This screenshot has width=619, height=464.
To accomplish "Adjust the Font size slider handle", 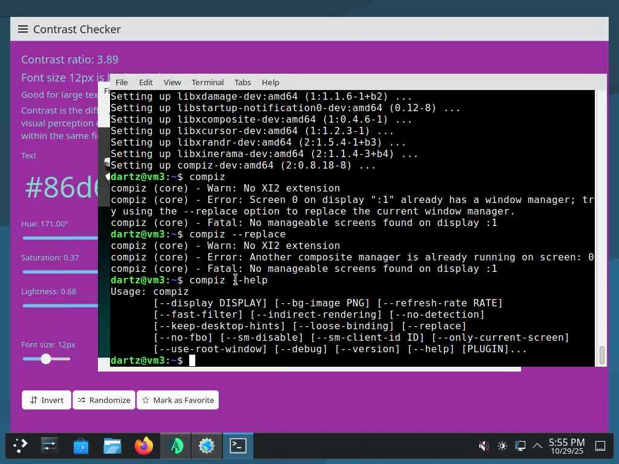I will (46, 359).
